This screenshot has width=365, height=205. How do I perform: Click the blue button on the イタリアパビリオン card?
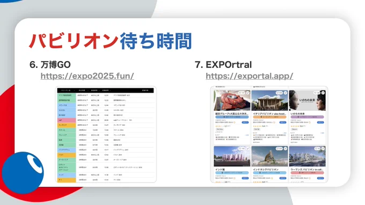(282, 123)
